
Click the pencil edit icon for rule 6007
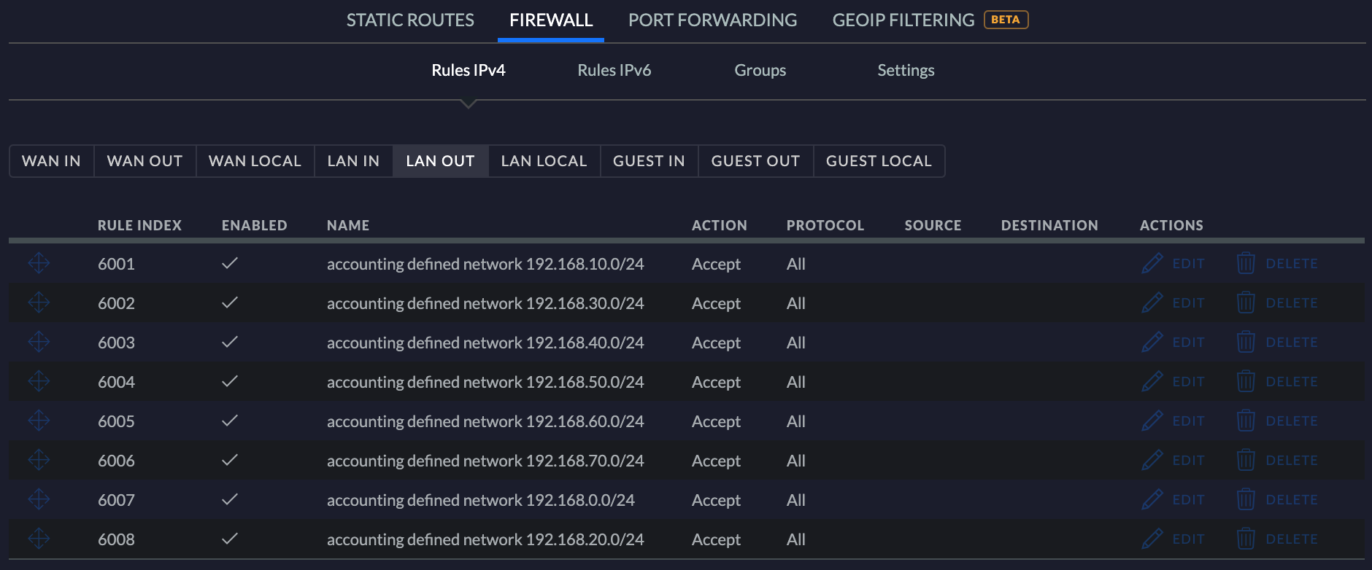click(x=1152, y=499)
